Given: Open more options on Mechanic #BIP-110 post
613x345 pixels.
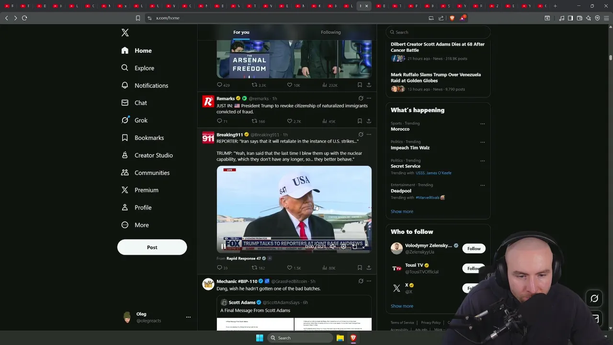Looking at the screenshot, I should click(369, 281).
